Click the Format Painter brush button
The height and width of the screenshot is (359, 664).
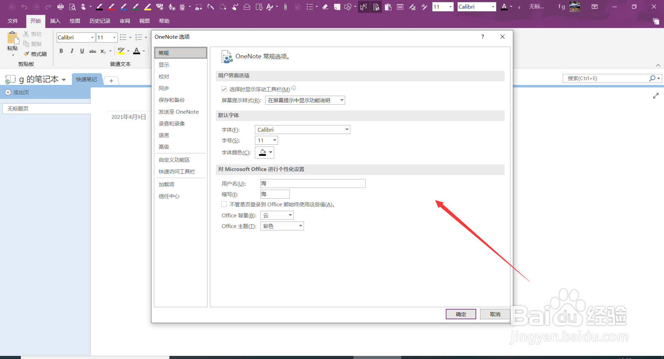click(35, 54)
